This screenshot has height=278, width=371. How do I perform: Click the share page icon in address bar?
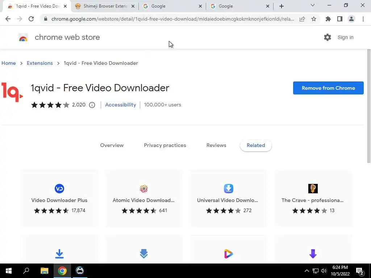[x=302, y=19]
